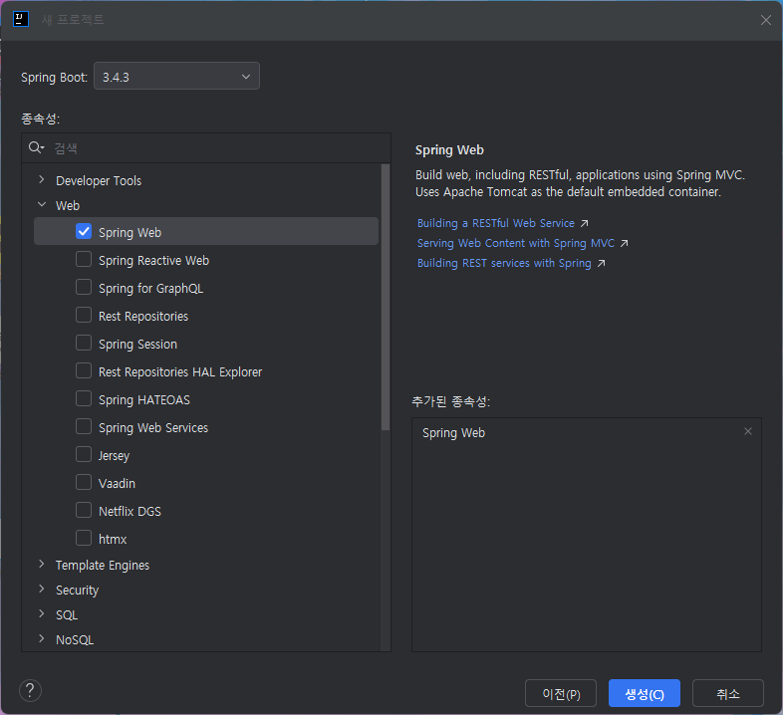Select the Security tree label
783x715 pixels.
pos(77,591)
